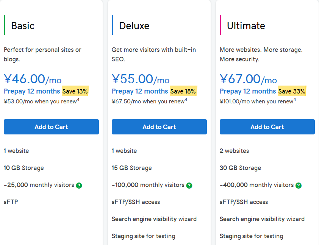Add the Deluxe plan to cart
319x245 pixels.
tap(159, 127)
